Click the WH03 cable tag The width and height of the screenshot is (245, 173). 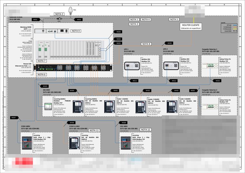176,91
